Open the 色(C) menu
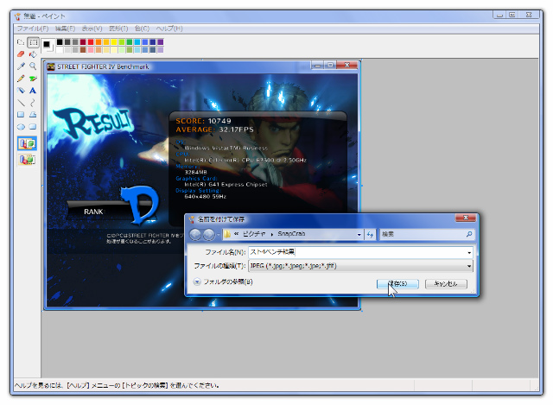The width and height of the screenshot is (553, 405). click(x=142, y=28)
